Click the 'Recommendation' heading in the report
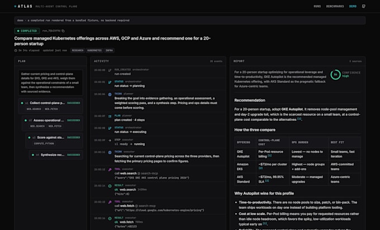This screenshot has width=380, height=230. tap(250, 100)
